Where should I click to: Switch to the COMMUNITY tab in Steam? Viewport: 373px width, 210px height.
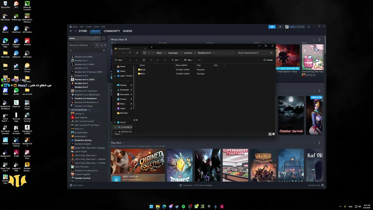112,31
